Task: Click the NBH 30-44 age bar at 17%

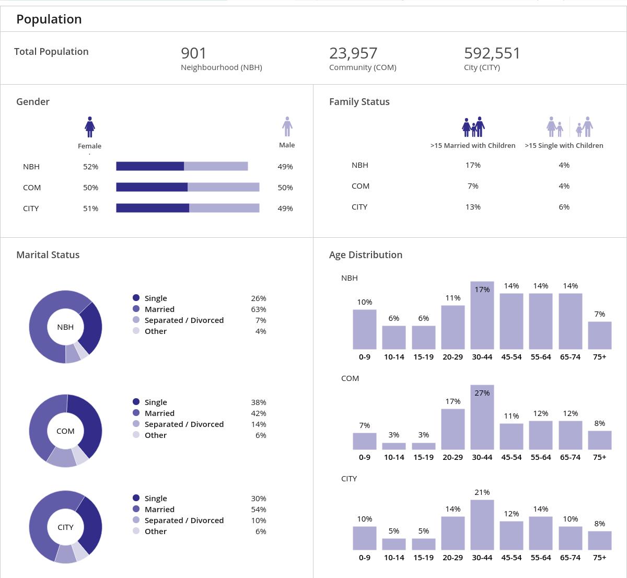Action: point(482,315)
